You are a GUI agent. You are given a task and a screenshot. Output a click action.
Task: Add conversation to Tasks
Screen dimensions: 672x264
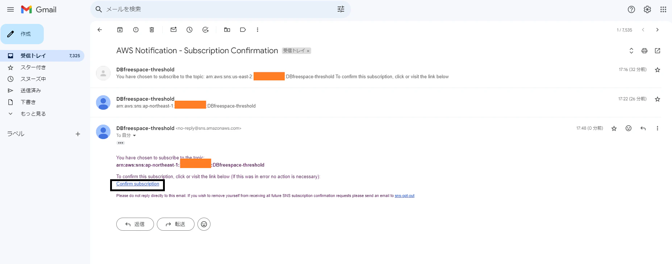[205, 30]
